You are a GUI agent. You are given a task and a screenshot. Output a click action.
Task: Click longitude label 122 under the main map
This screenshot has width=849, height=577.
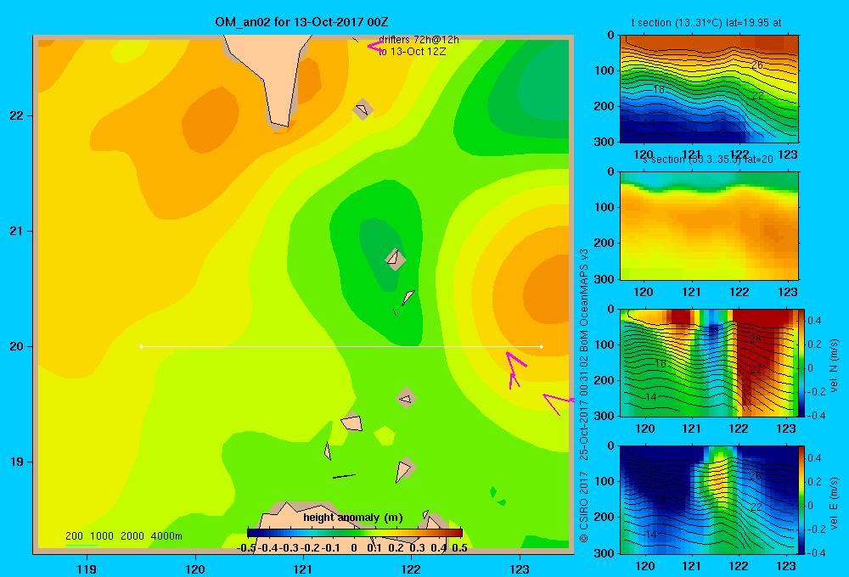[411, 569]
